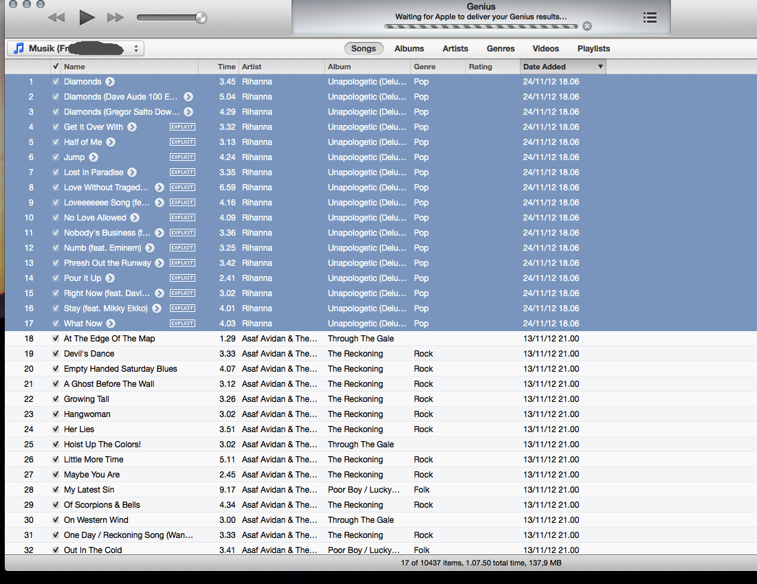Viewport: 757px width, 584px height.
Task: Open arrow menu for Jump
Action: [x=94, y=157]
